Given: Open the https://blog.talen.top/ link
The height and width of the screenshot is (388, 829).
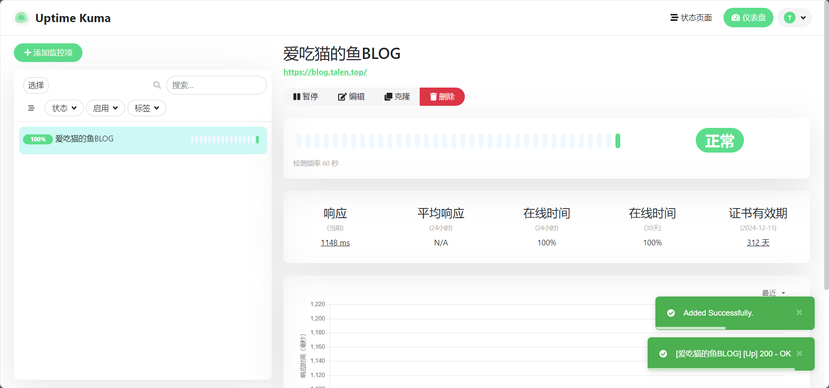Looking at the screenshot, I should pos(325,72).
